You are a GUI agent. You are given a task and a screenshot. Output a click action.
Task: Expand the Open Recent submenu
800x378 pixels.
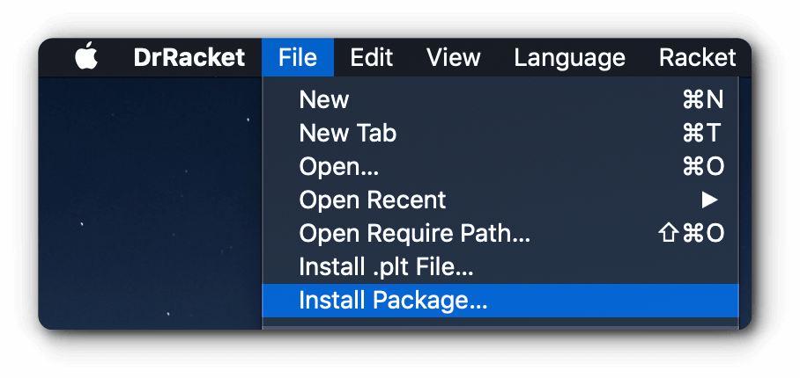[373, 200]
